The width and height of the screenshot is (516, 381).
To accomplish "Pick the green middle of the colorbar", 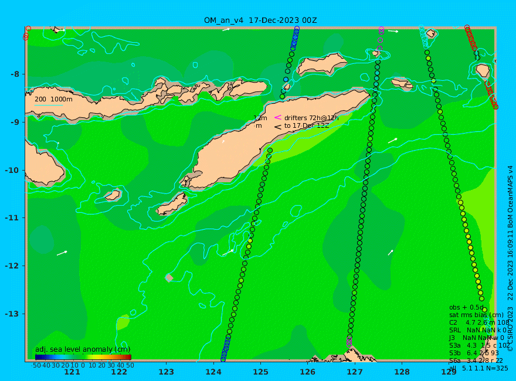I will pos(83,357).
